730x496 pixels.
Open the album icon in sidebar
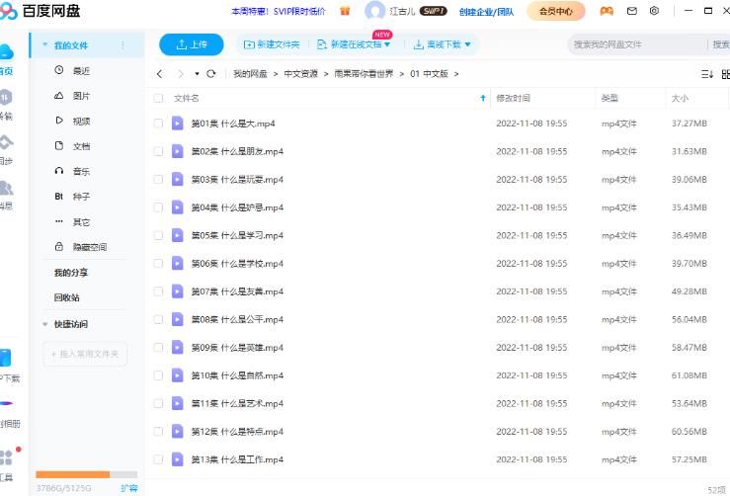[6, 403]
